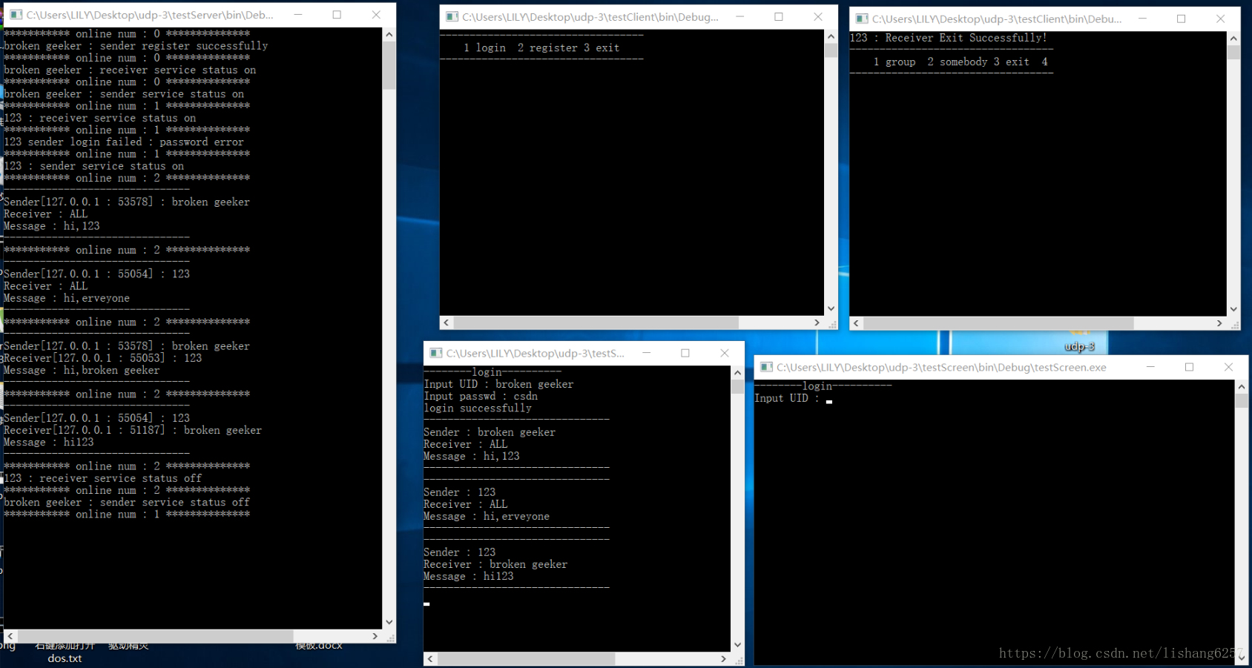Click the udp-3 desktop folder label
The height and width of the screenshot is (668, 1252).
[x=1079, y=346]
